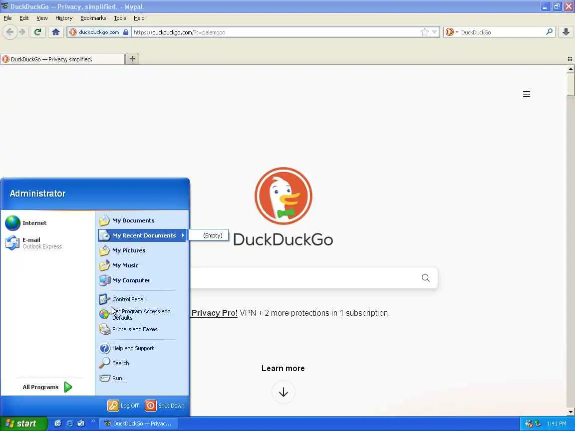Click the down arrow under Learn more
This screenshot has width=575, height=431.
(x=283, y=392)
